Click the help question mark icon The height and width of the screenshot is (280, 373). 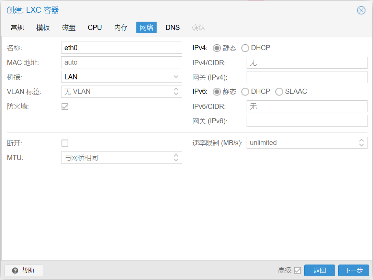pos(15,270)
